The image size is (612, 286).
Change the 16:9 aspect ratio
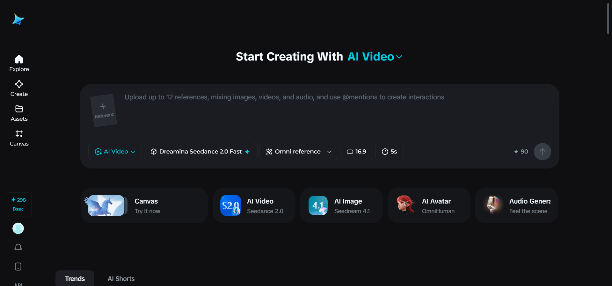point(356,152)
